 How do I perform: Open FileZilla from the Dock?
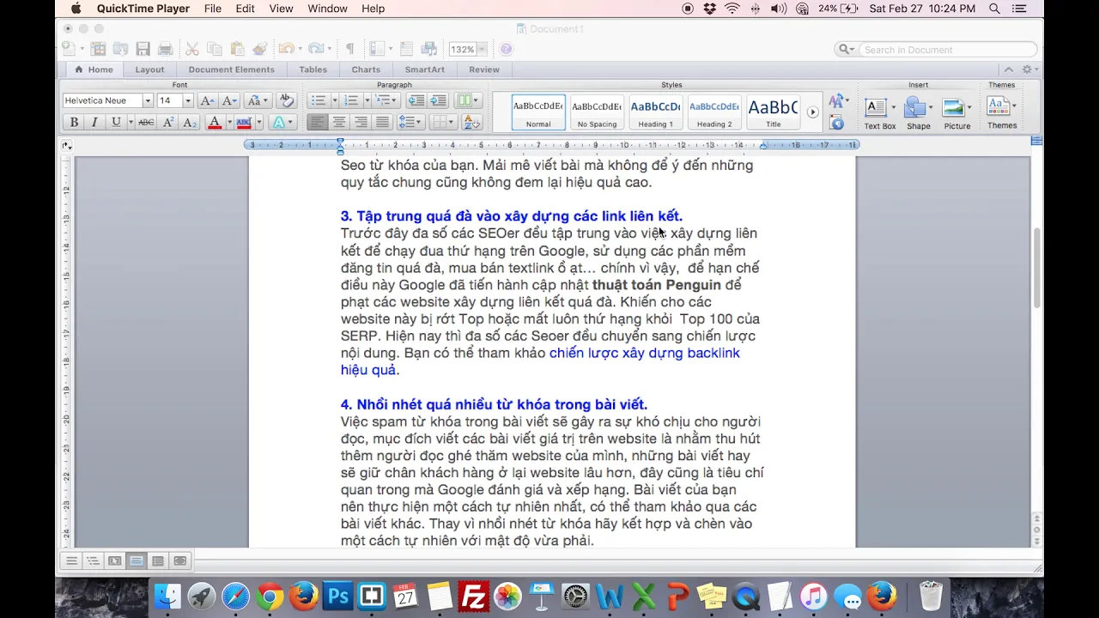point(473,596)
